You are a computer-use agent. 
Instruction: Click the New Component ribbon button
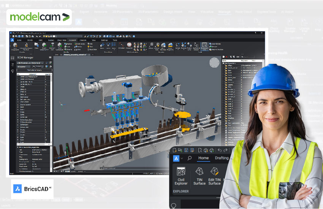click(15, 46)
